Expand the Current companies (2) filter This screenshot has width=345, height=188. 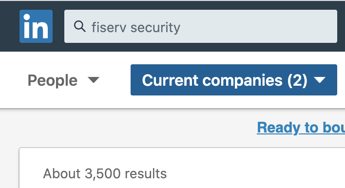(234, 80)
